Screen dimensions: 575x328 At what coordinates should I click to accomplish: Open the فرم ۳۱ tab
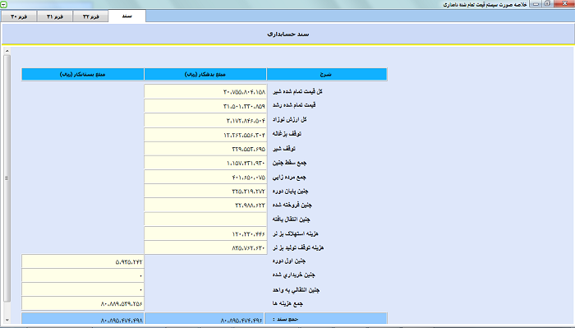[55, 16]
